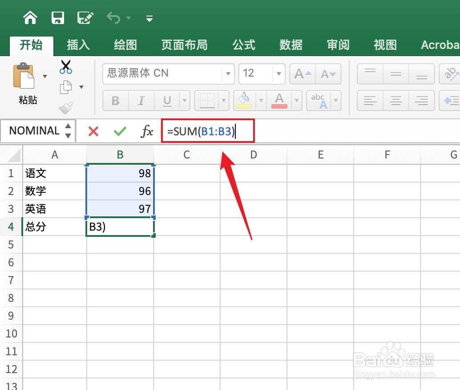Open fill color dropdown arrow
Viewport: 460px width, 390px height.
(261, 101)
